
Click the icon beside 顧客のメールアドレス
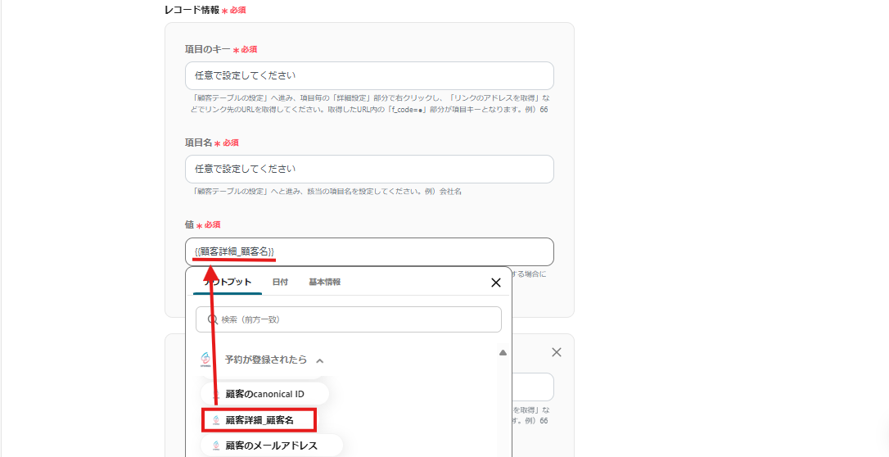tap(216, 446)
